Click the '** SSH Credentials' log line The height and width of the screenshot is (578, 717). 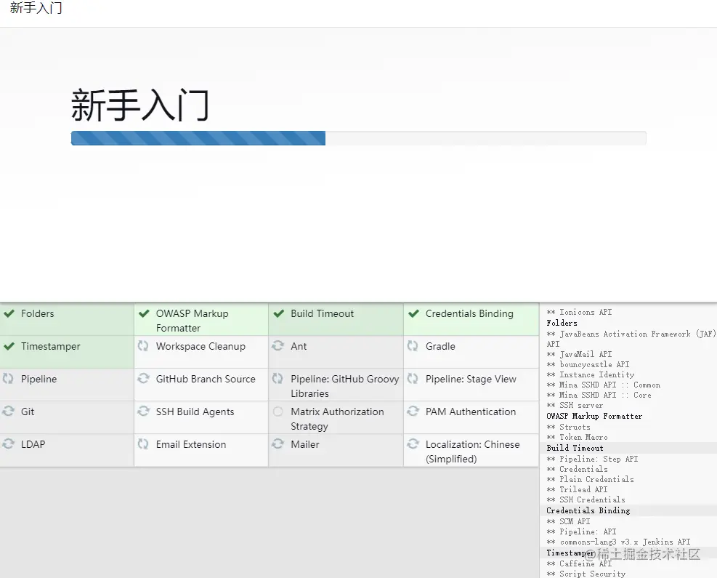pos(586,499)
